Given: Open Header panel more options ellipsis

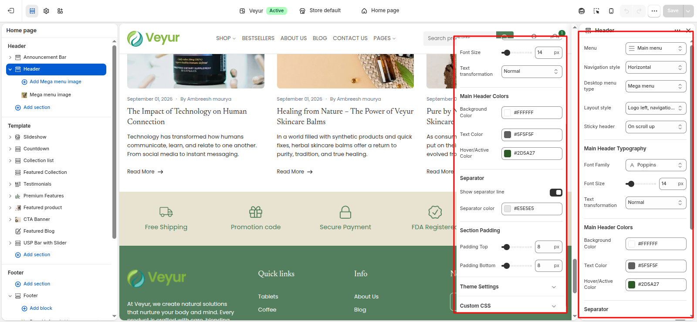Looking at the screenshot, I should tap(677, 31).
